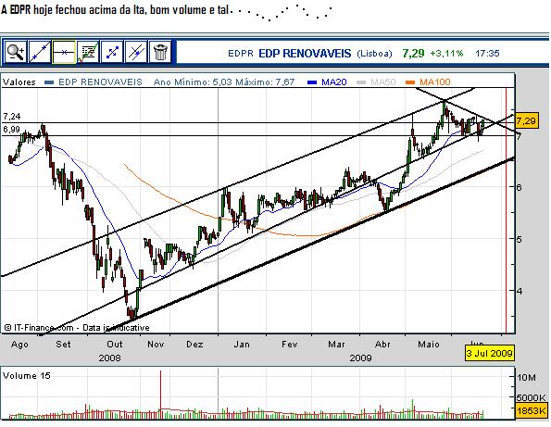551x427 pixels.
Task: Click the Volume 15 panel label
Action: click(27, 376)
